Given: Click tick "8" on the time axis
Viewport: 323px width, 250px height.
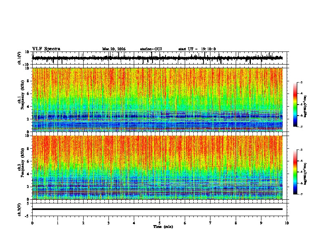Looking at the screenshot, I should point(236,223).
